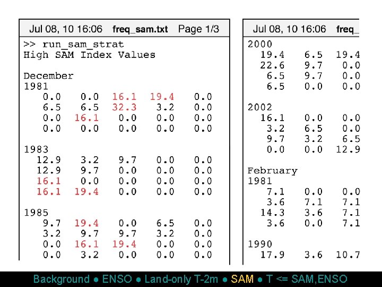382x287 pixels.
Task: Click the bold 'freq_sam.txt' title in left page header
Action: click(x=140, y=29)
